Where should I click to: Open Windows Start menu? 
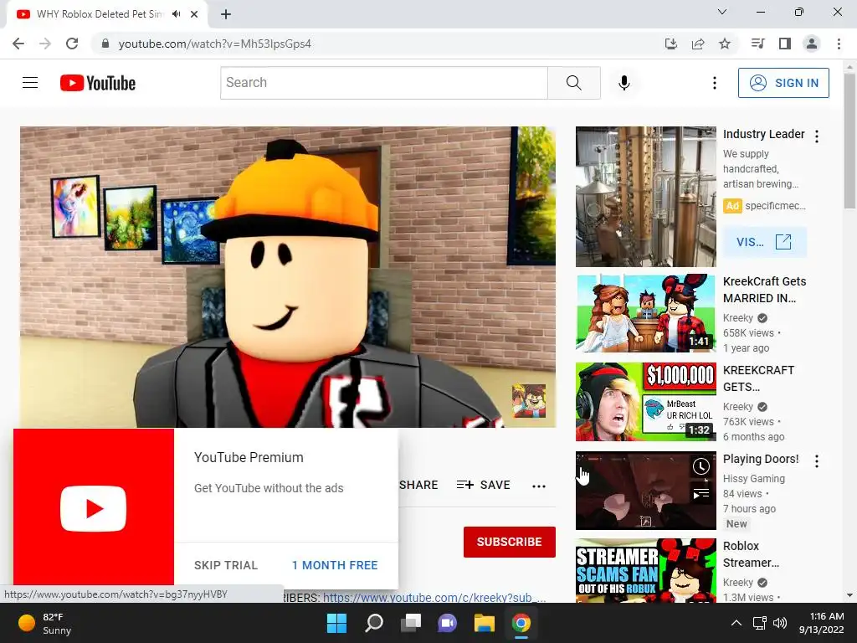coord(336,623)
